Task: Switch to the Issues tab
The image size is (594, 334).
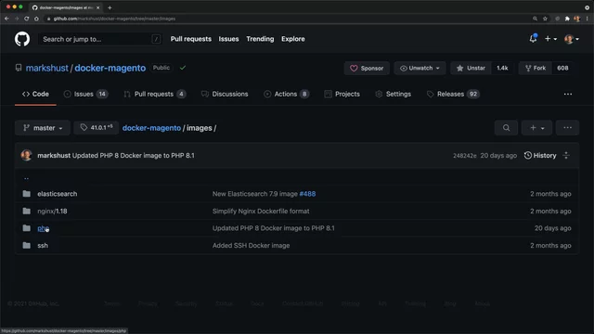Action: click(x=85, y=94)
